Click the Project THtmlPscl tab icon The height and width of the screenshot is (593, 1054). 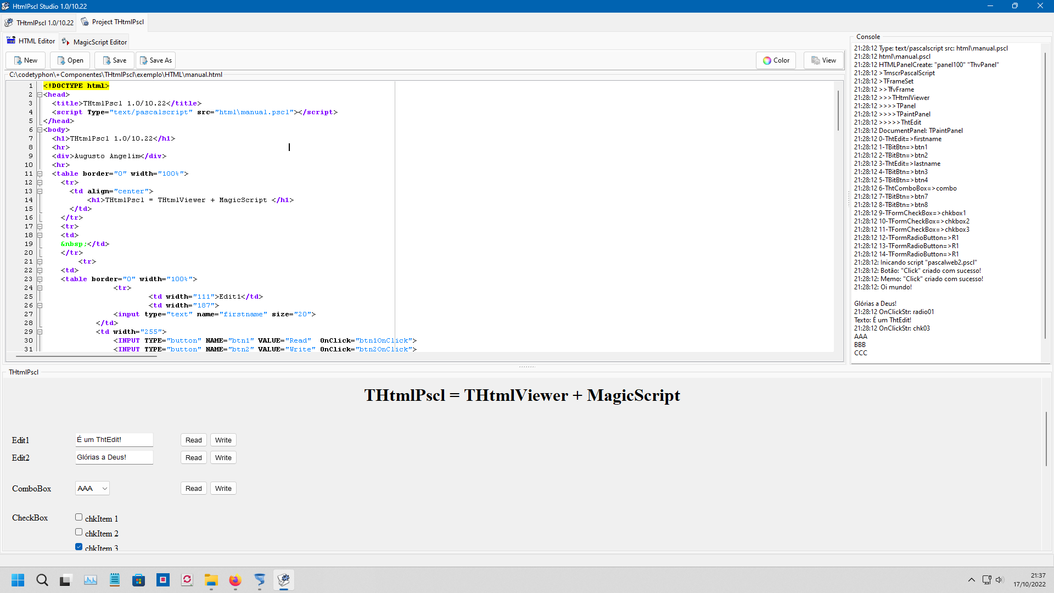point(85,21)
